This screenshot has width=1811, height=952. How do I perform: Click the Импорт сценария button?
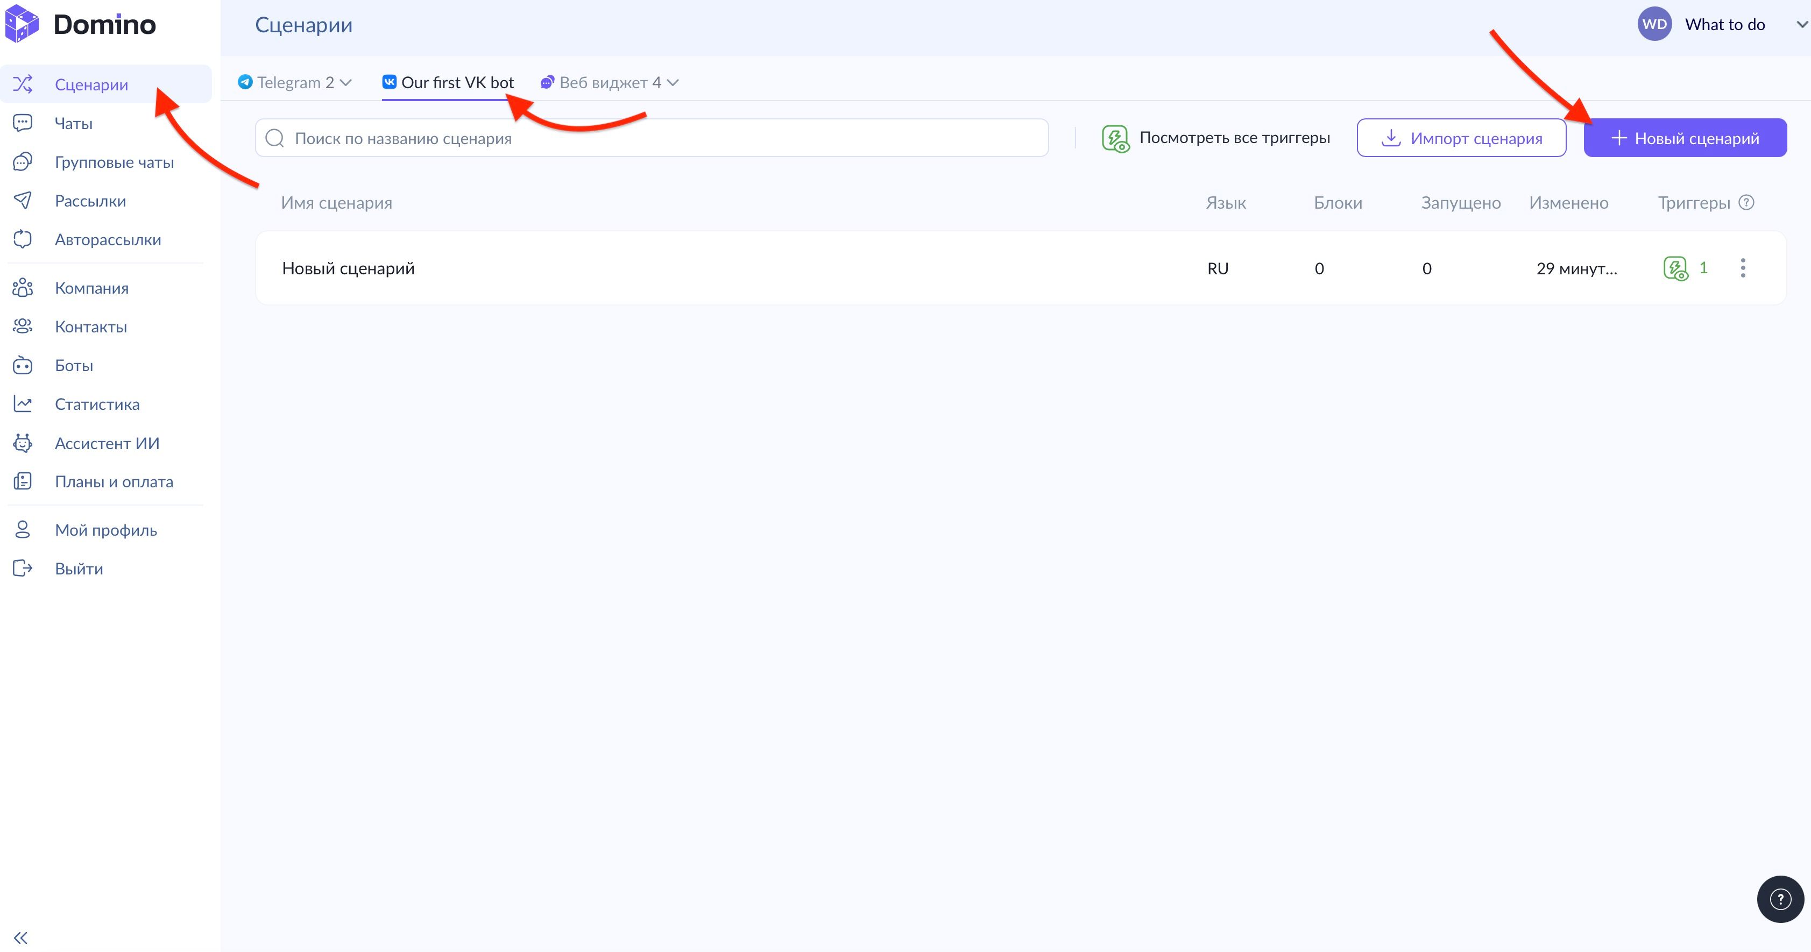pos(1461,138)
